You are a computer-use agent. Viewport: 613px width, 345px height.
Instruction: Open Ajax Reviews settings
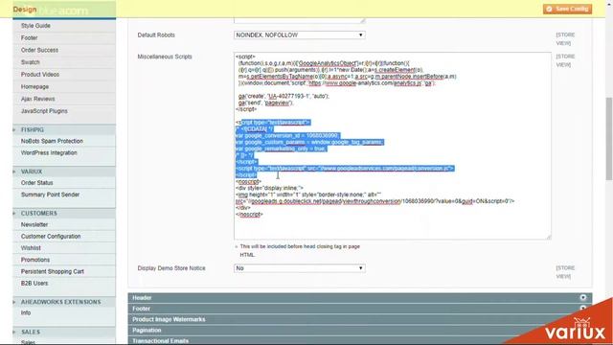coord(38,99)
